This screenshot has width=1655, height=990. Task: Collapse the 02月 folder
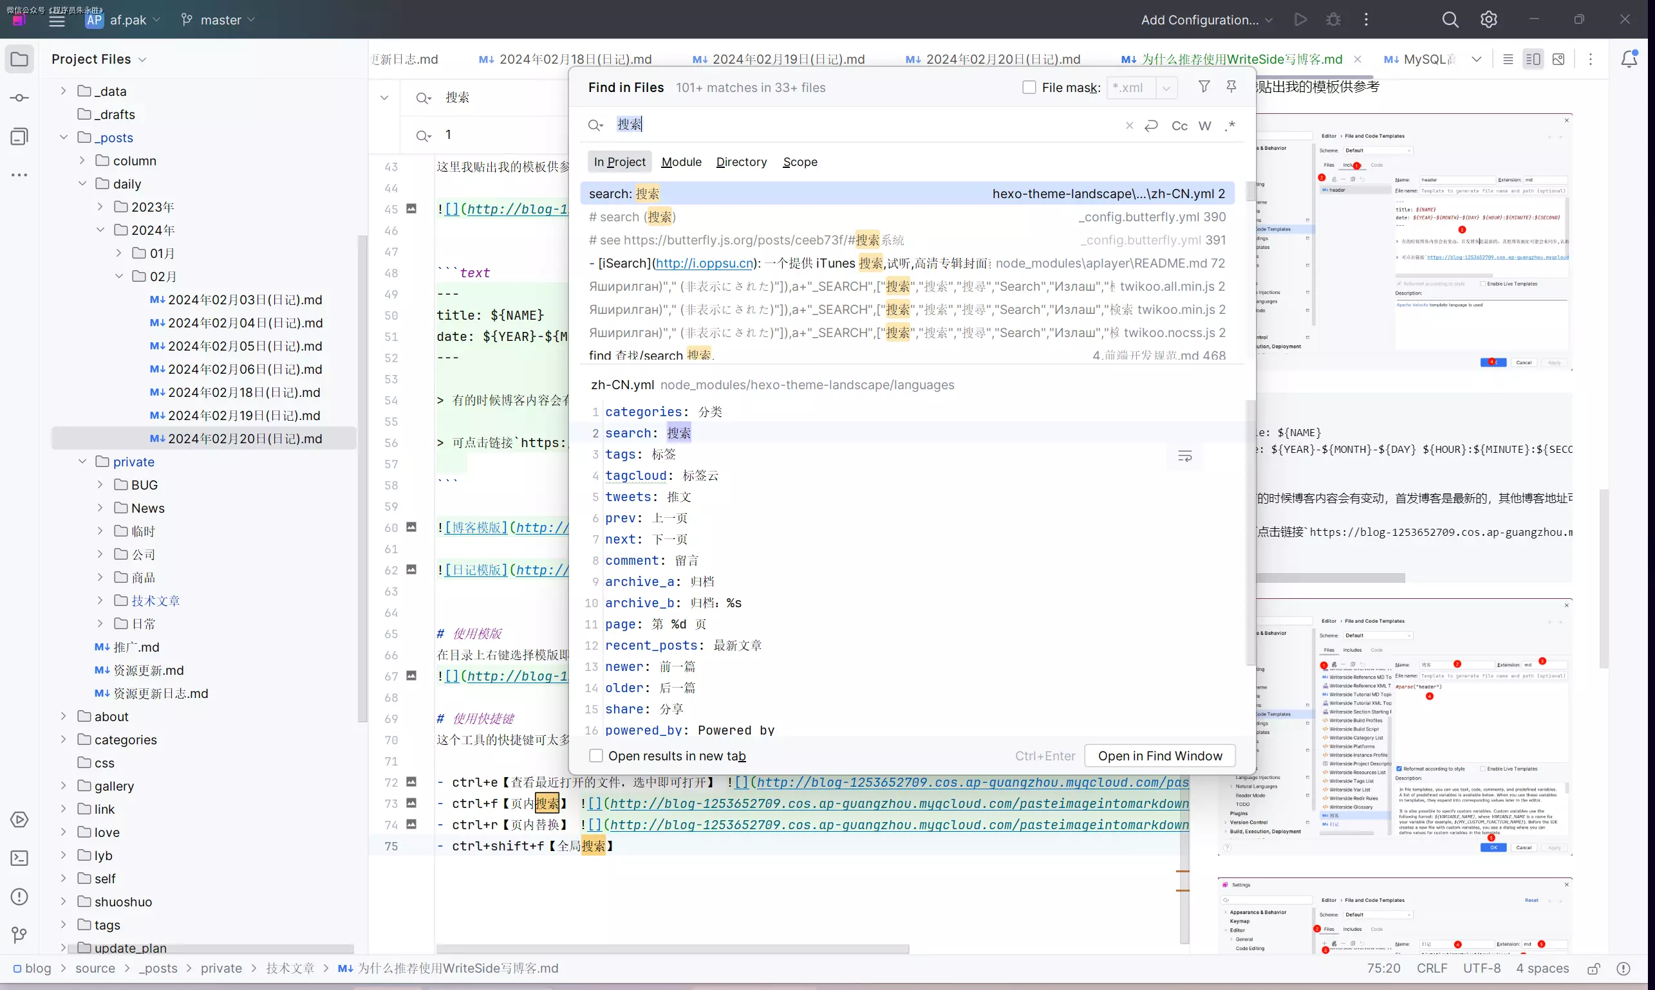coord(119,276)
